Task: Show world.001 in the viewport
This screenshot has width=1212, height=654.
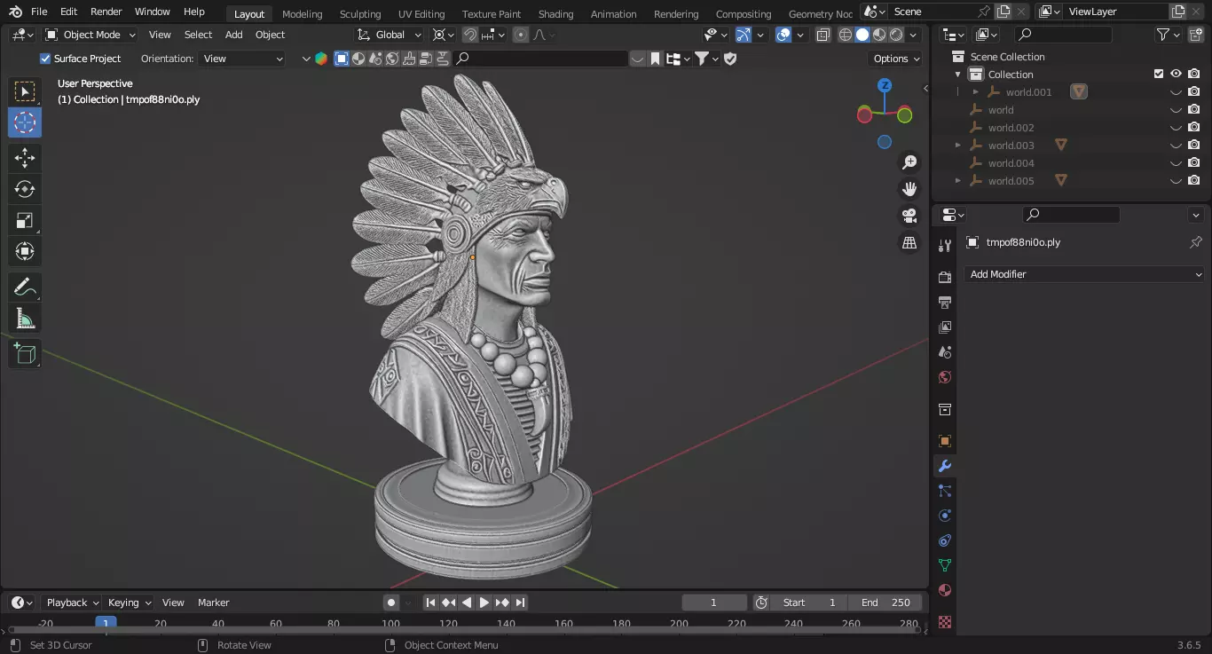Action: 1176,92
